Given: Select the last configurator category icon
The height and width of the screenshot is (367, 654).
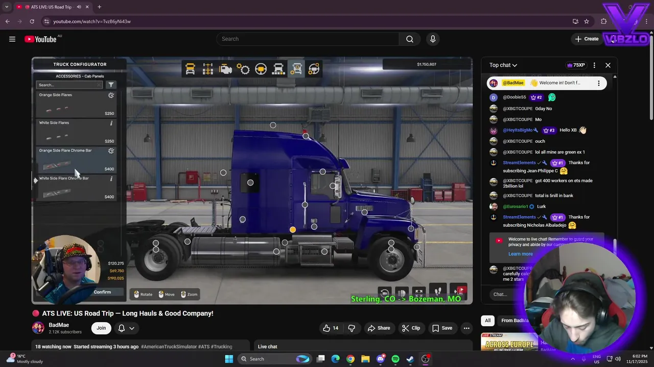Looking at the screenshot, I should click(314, 69).
